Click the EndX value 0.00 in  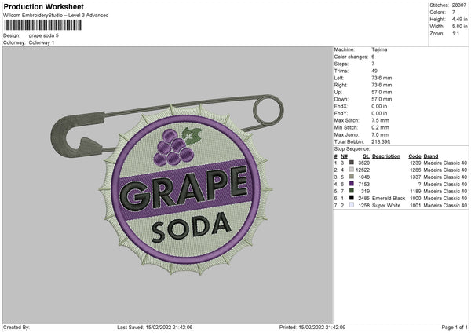click(x=379, y=106)
